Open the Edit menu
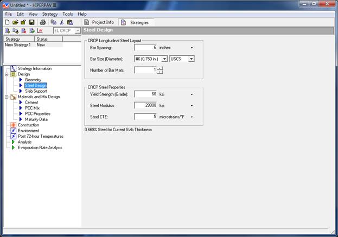The width and height of the screenshot is (338, 237). coord(20,14)
